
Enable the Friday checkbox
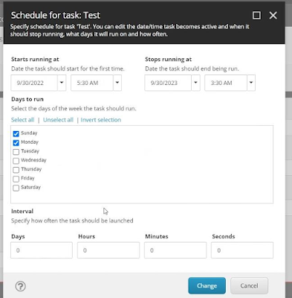pos(16,179)
